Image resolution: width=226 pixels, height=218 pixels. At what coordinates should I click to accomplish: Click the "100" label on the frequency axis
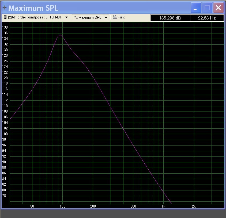tap(63, 206)
